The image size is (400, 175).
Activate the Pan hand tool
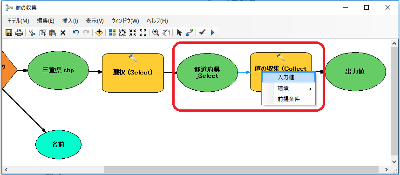(x=166, y=33)
